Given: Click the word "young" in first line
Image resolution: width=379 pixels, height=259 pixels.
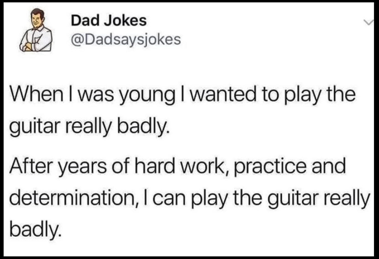Looking at the screenshot, I should coord(147,96).
